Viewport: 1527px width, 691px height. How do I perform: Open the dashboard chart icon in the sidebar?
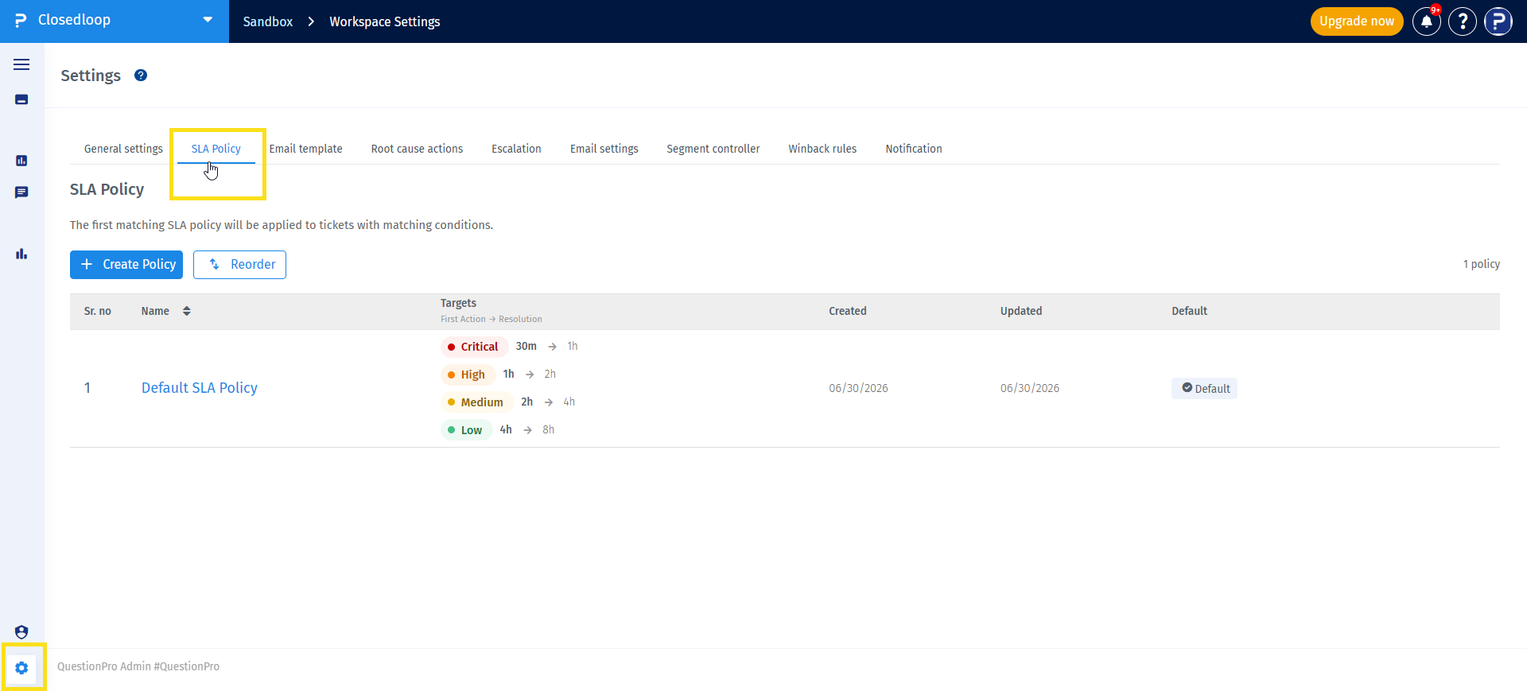pyautogui.click(x=21, y=161)
